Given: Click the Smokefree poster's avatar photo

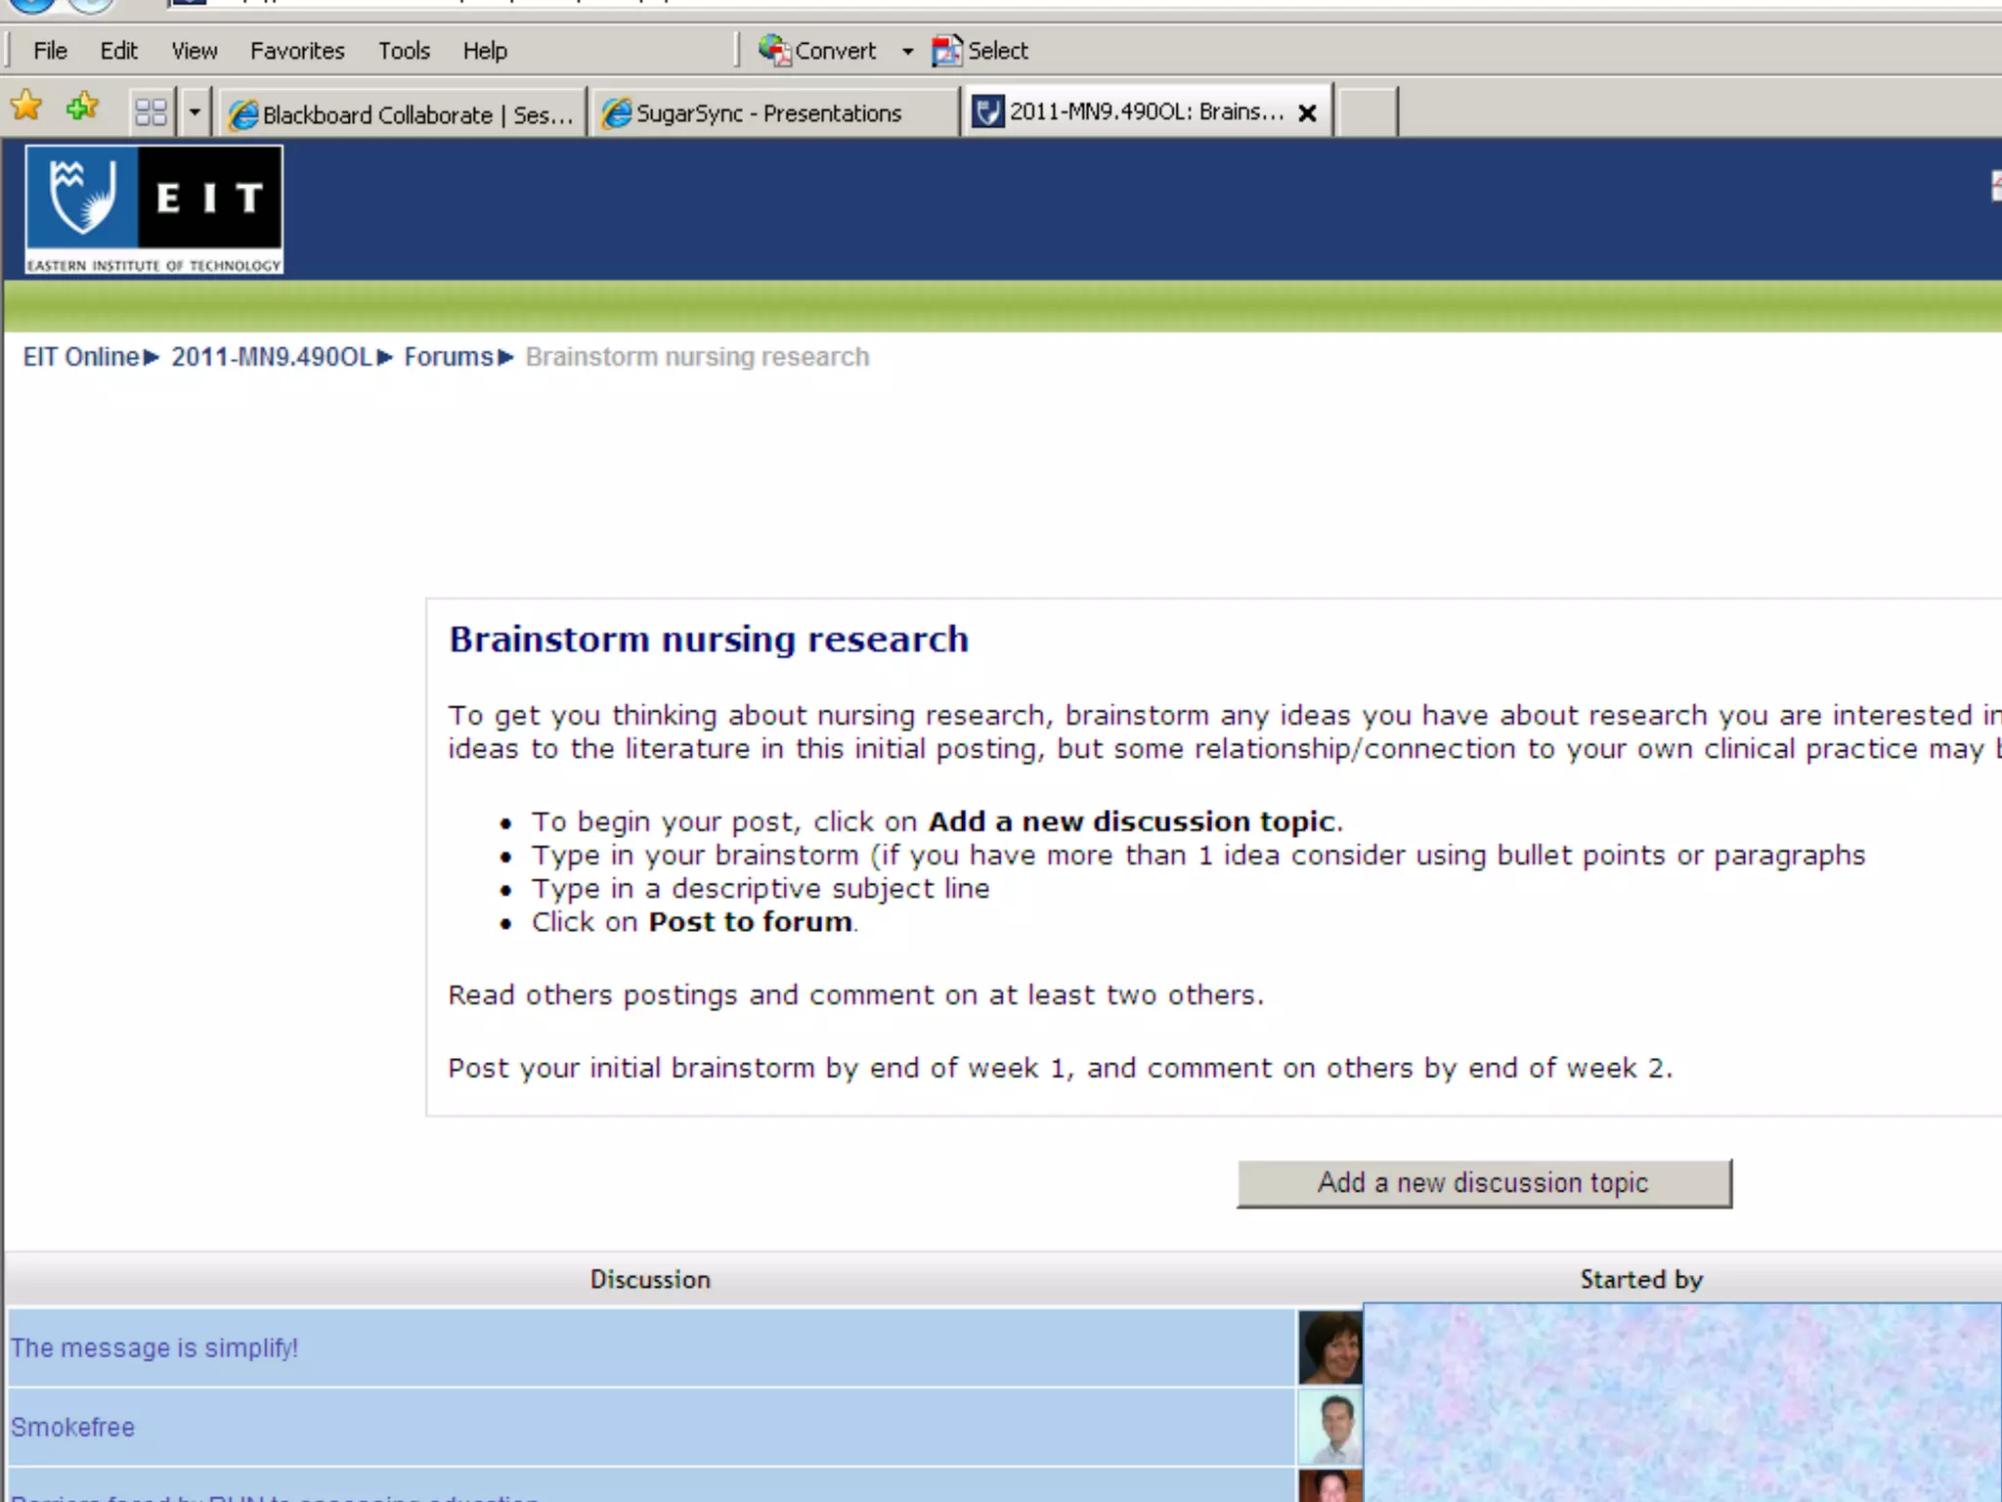Looking at the screenshot, I should 1329,1427.
